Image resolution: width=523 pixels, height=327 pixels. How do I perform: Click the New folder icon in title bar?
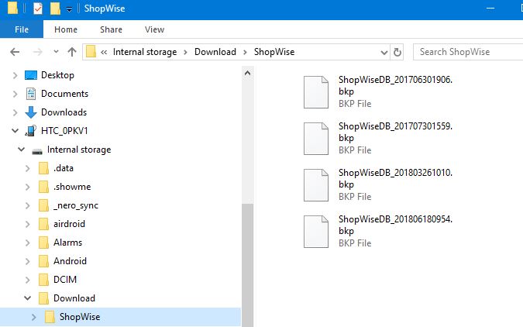click(x=55, y=9)
